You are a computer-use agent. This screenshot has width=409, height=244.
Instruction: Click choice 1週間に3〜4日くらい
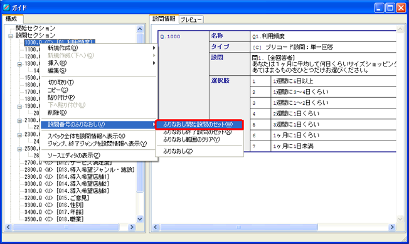(300, 92)
